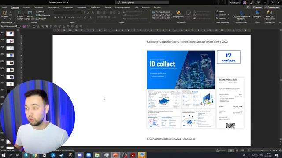Click the Paste (Вставить) clipboard icon

[5, 13]
